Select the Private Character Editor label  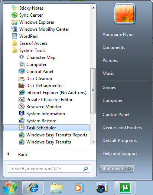pyautogui.click(x=49, y=100)
